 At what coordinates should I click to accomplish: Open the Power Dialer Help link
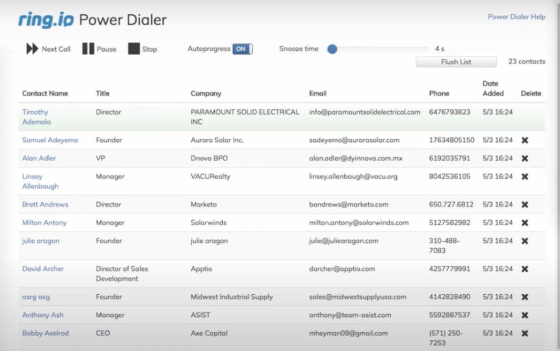[516, 17]
